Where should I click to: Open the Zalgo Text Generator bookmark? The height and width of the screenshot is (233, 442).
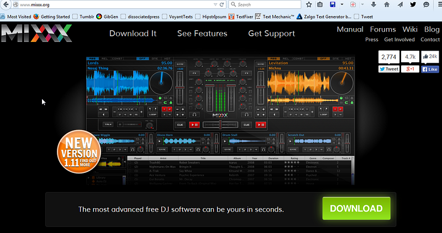click(x=324, y=17)
